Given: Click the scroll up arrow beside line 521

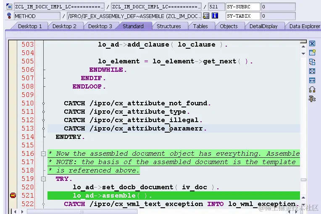Looking at the screenshot, I should pyautogui.click(x=303, y=198).
